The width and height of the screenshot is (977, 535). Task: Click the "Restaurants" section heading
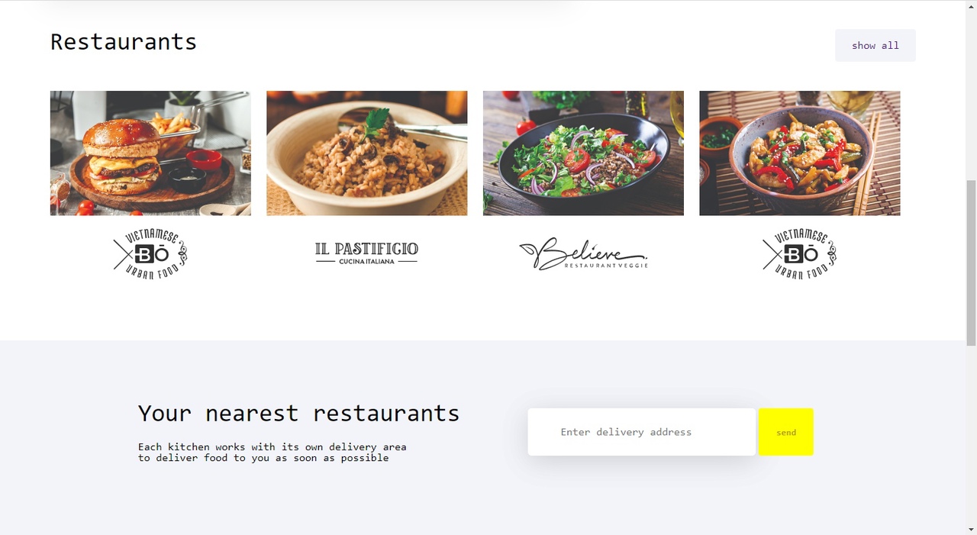(x=124, y=42)
